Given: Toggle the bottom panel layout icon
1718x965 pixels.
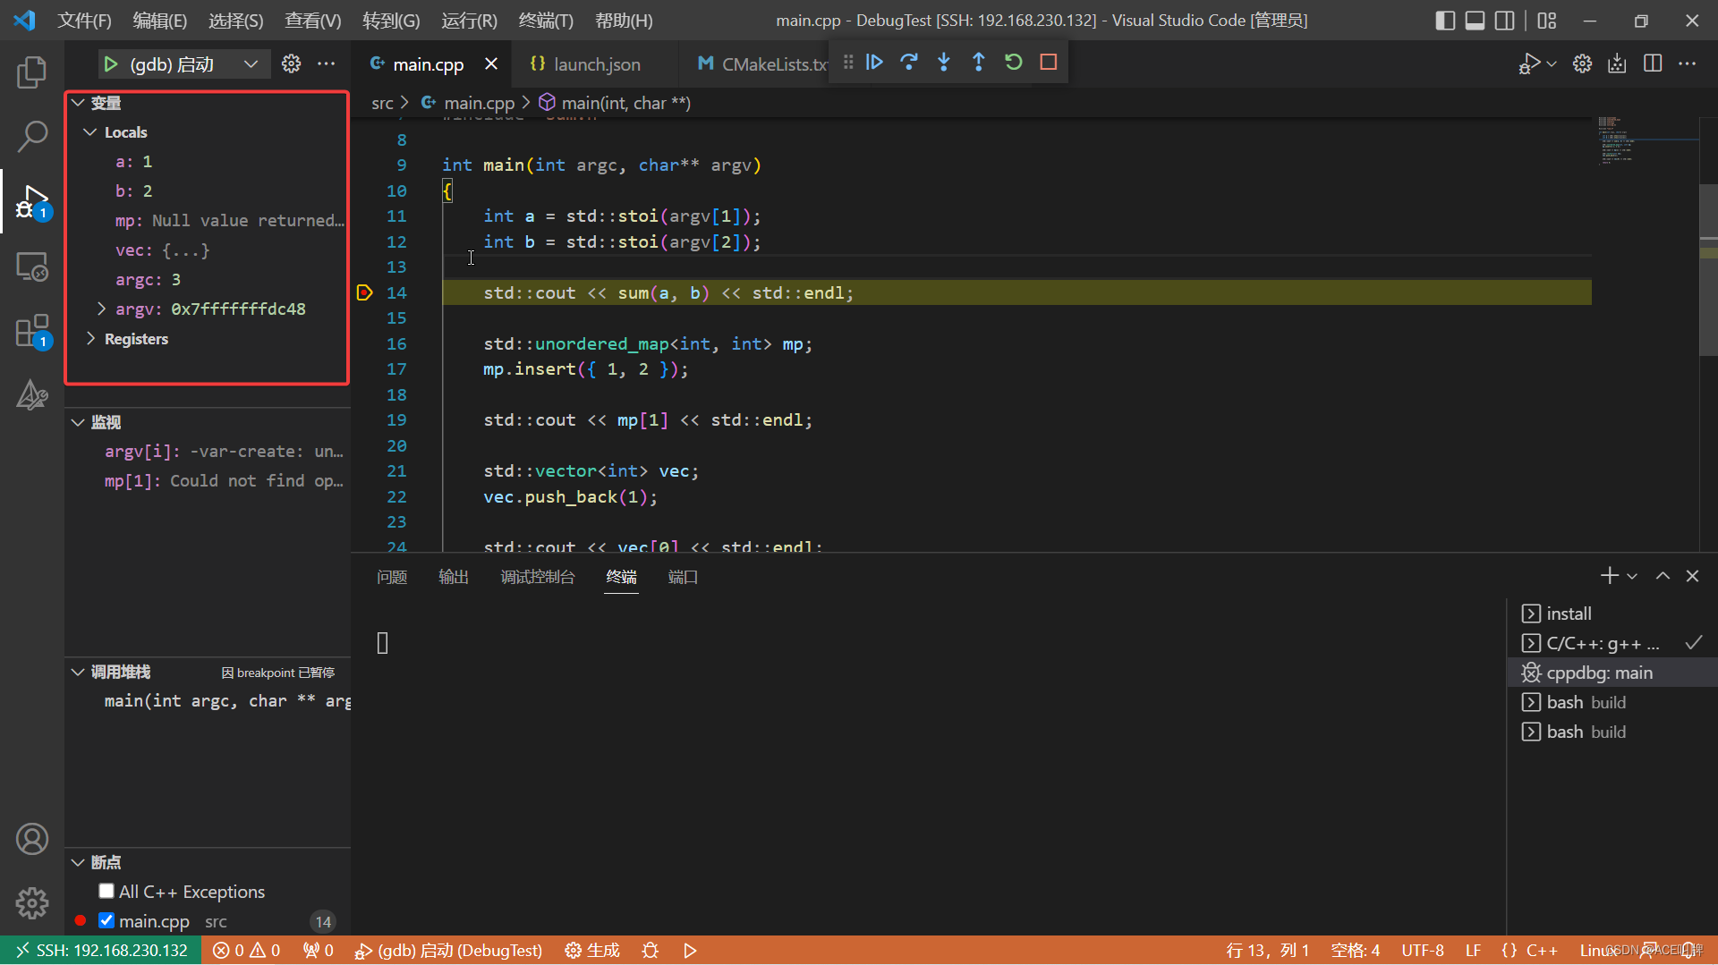Looking at the screenshot, I should pyautogui.click(x=1476, y=21).
